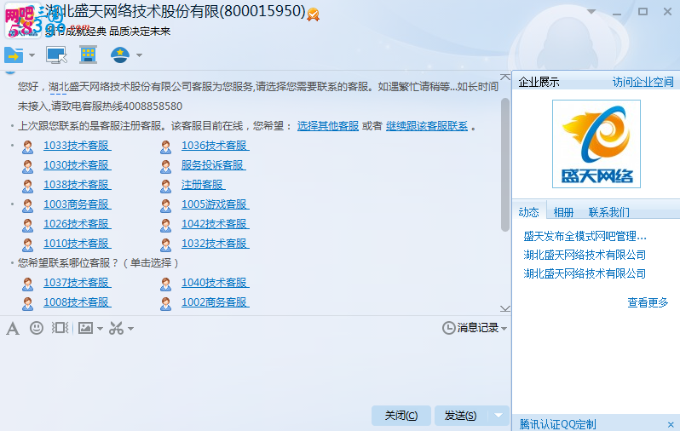Screen dimensions: 680x431
Task: Select 1002商务客服 link
Action: [215, 302]
